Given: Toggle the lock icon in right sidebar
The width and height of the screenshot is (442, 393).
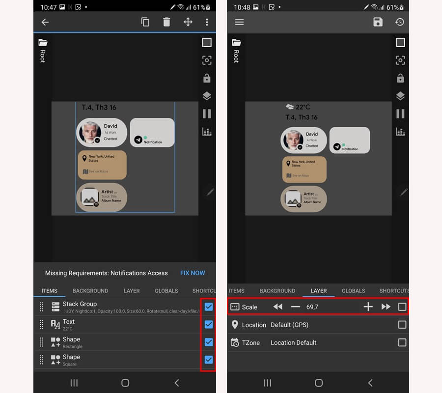Looking at the screenshot, I should (400, 78).
